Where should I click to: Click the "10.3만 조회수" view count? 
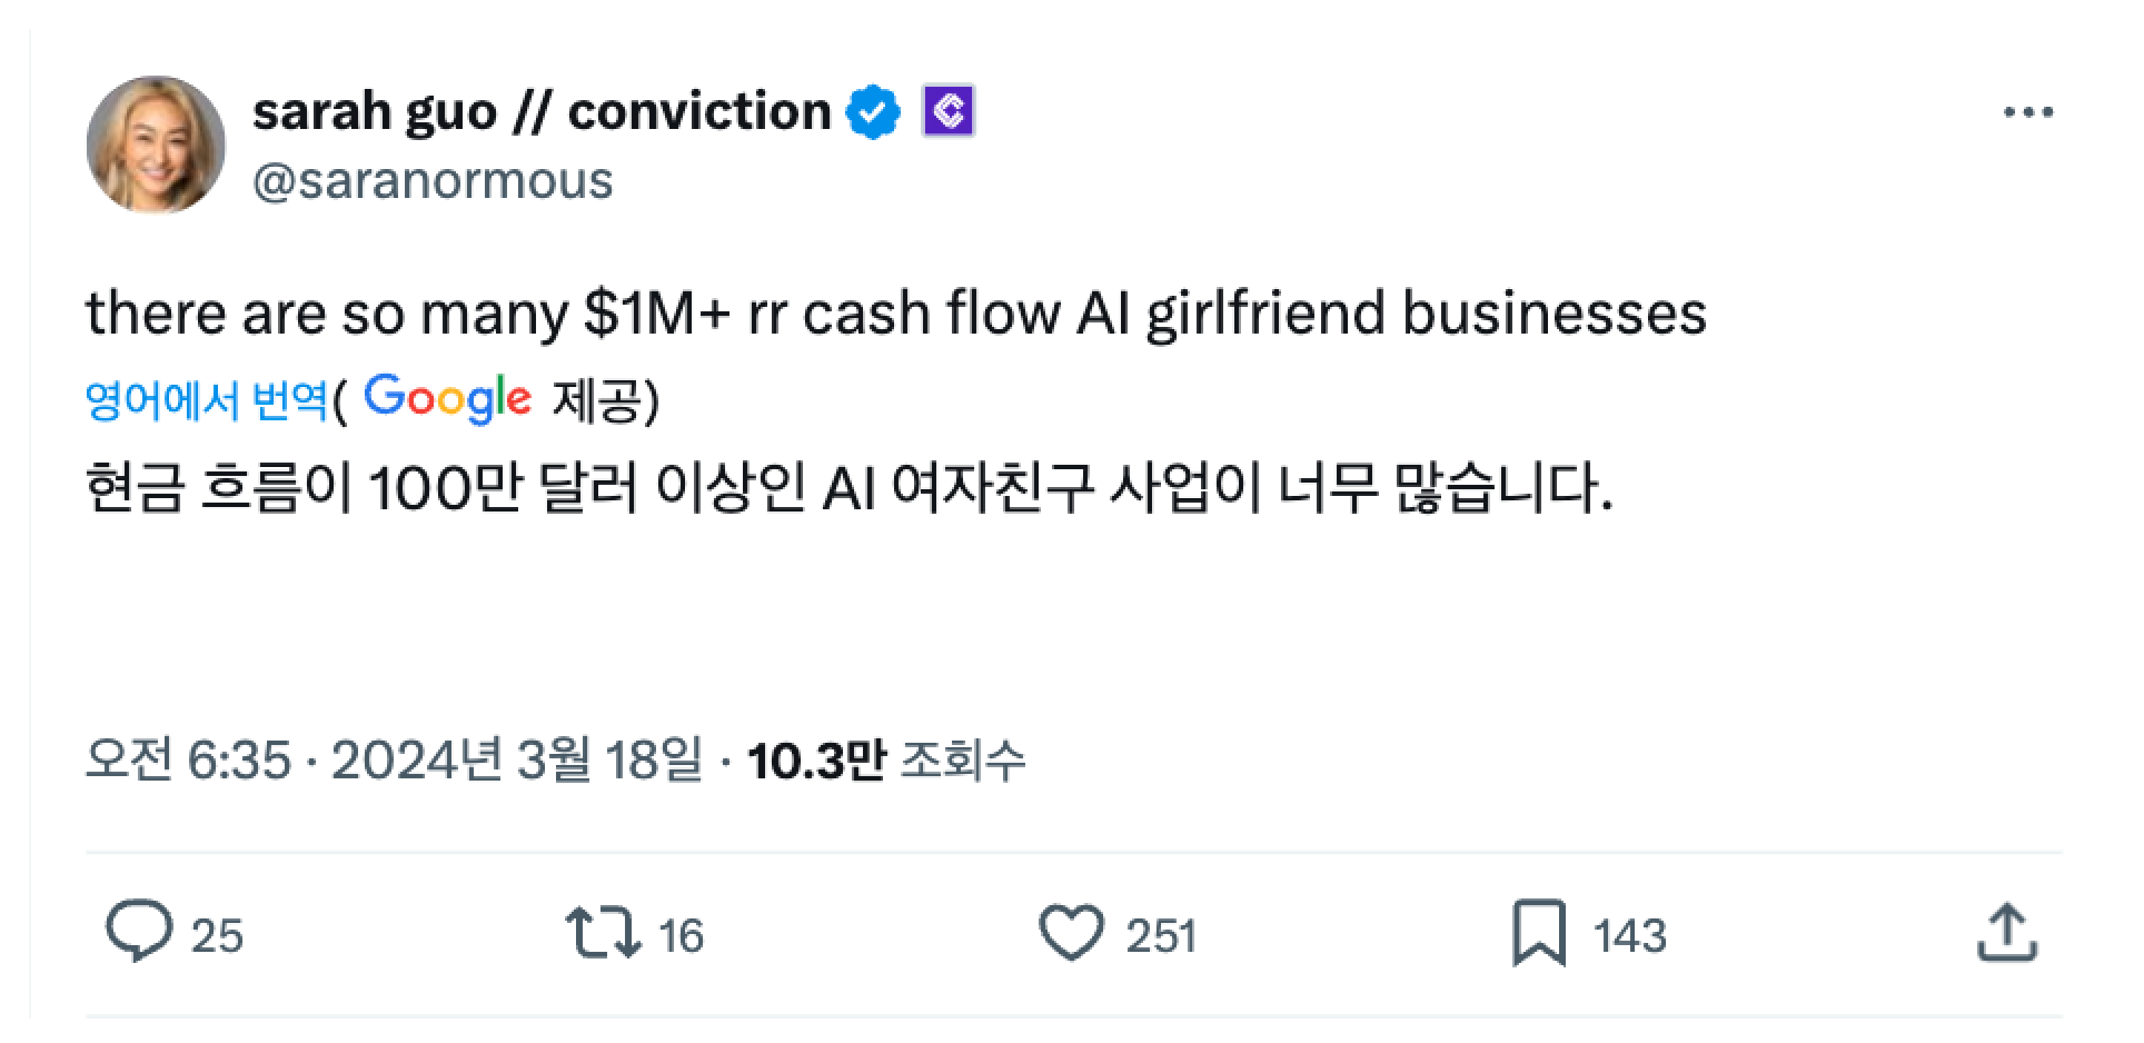tap(887, 759)
